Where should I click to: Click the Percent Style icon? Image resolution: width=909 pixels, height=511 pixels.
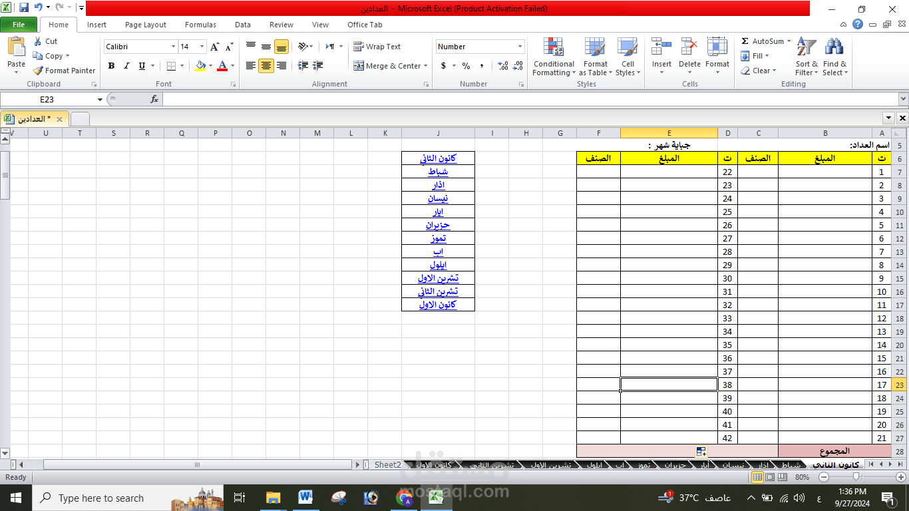[466, 66]
